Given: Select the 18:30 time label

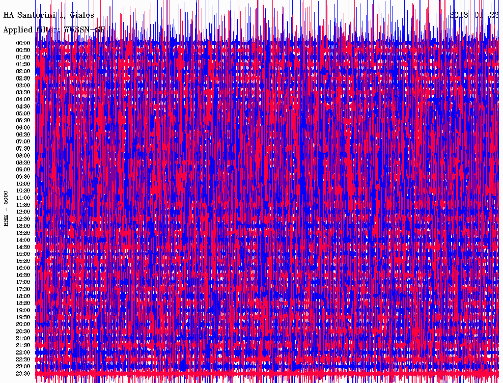Looking at the screenshot, I should (23, 303).
